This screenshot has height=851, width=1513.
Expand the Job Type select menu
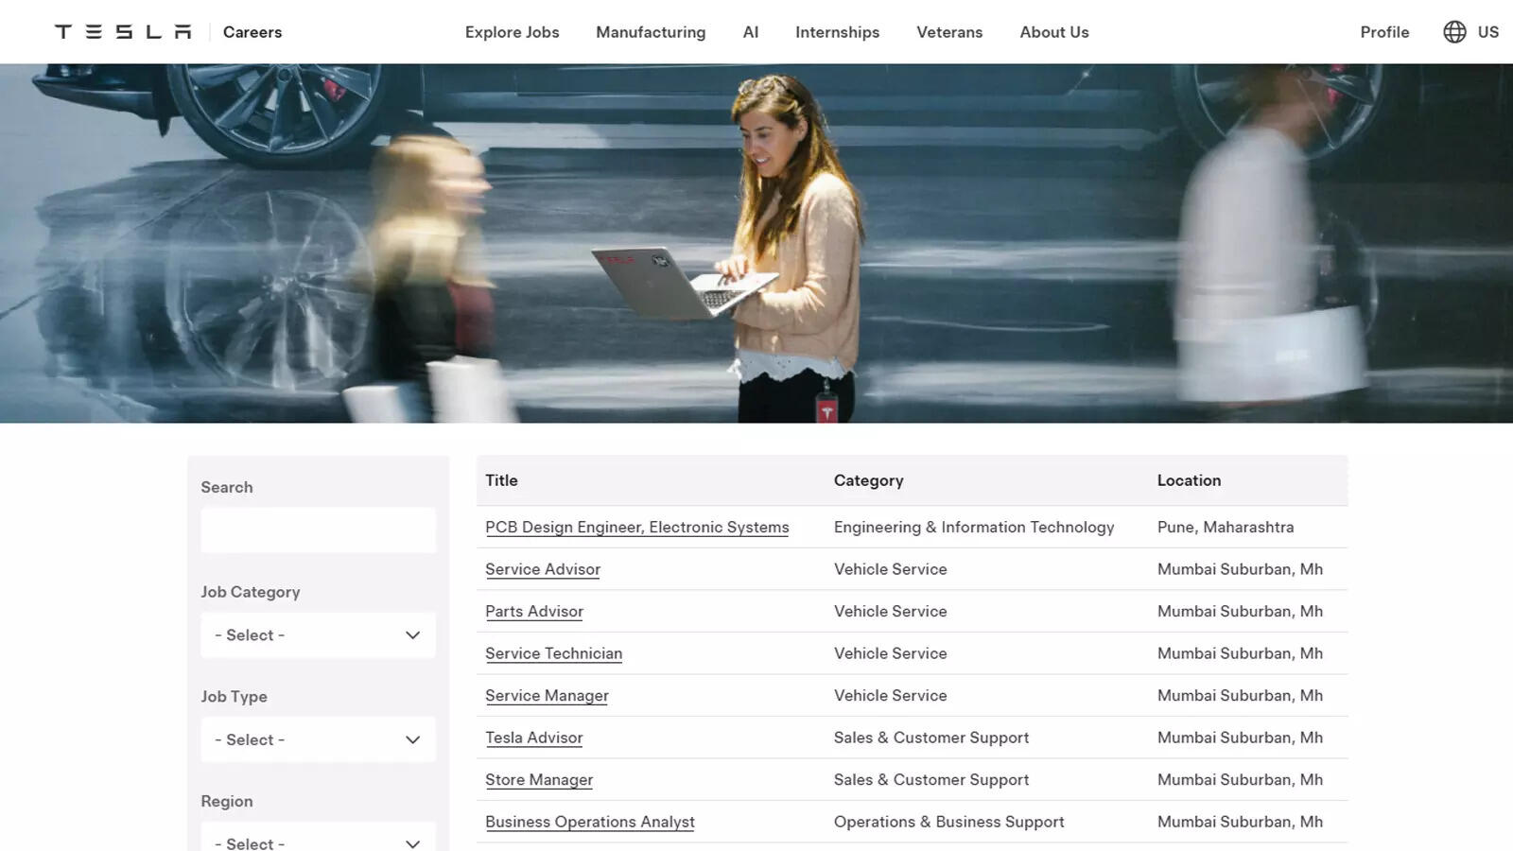pos(318,739)
